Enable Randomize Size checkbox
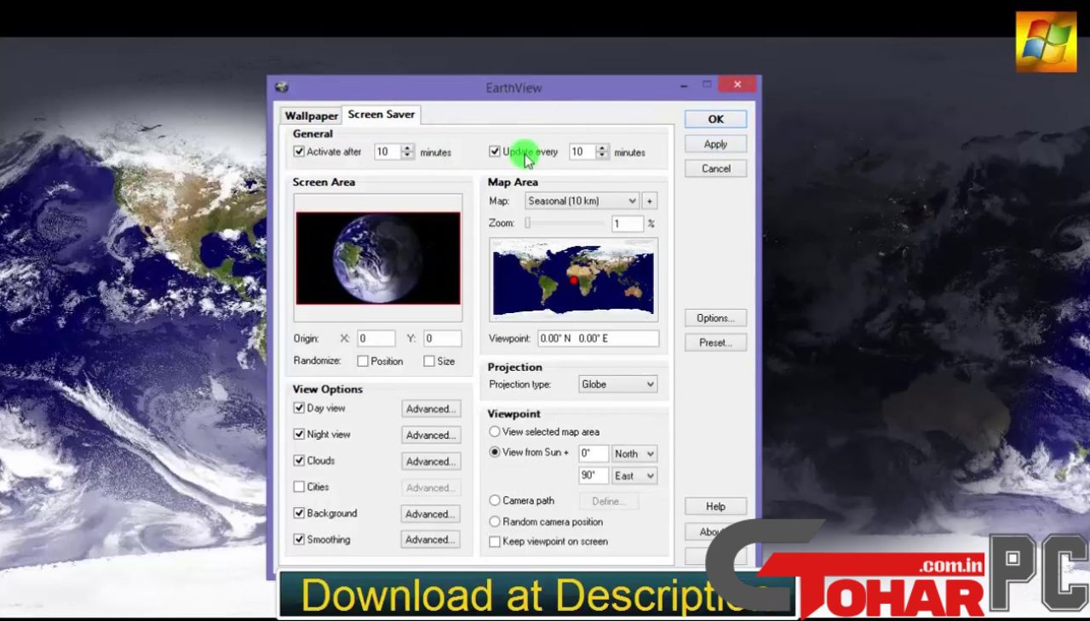 [x=429, y=361]
